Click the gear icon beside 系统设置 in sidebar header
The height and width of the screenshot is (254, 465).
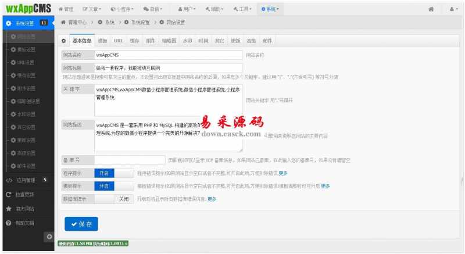9,23
